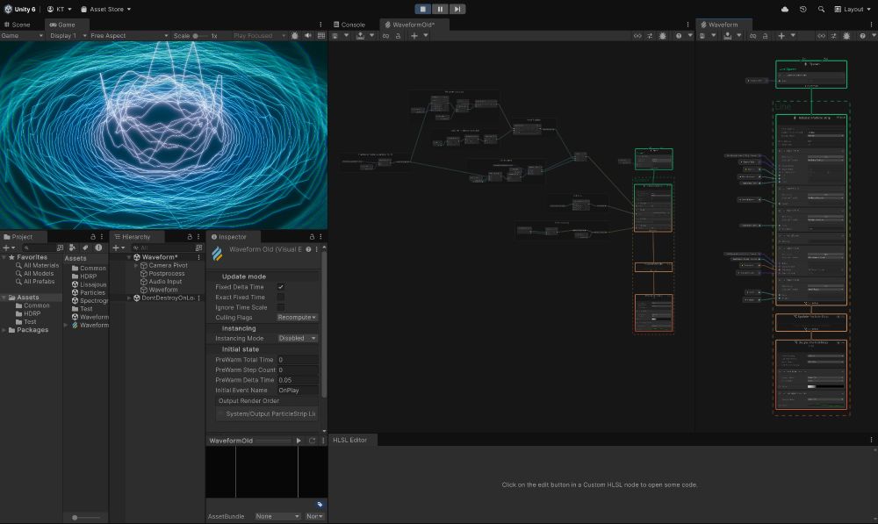Uncheck the Fixed Delta Time checkbox

[281, 287]
